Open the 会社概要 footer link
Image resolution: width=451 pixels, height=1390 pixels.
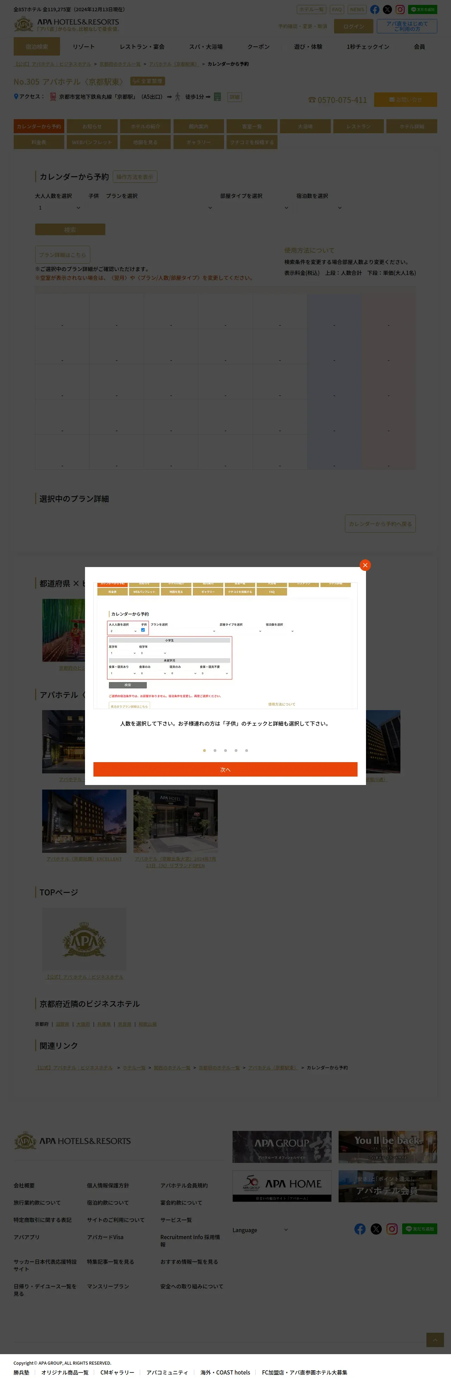[24, 1185]
